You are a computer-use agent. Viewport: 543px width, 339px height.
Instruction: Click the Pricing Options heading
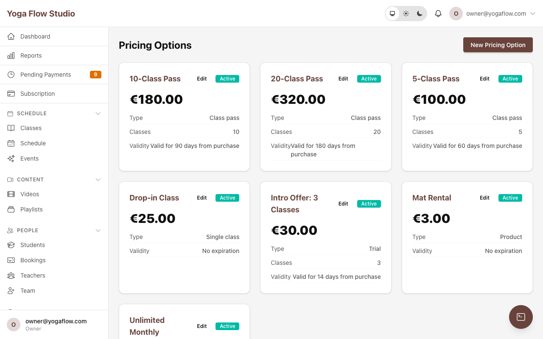(x=155, y=45)
